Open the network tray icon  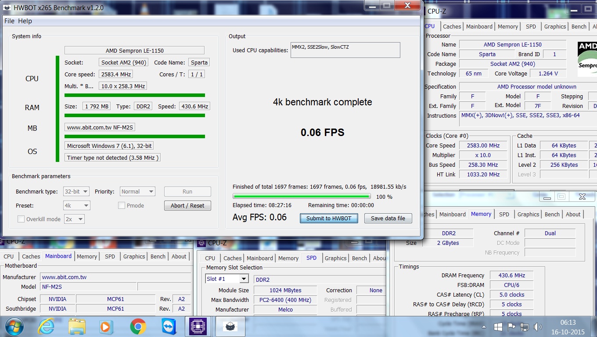pyautogui.click(x=525, y=327)
